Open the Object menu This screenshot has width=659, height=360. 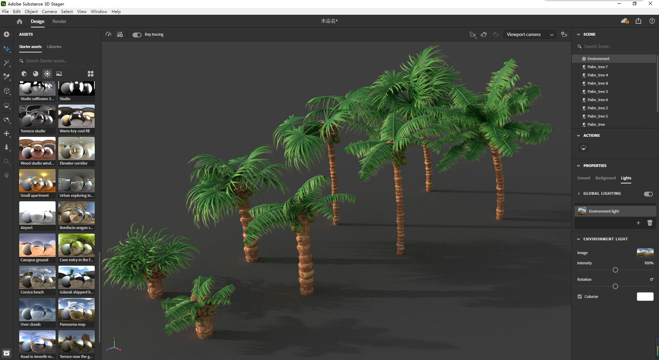click(31, 12)
